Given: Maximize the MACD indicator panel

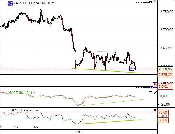Looking at the screenshot, I should click(150, 93).
